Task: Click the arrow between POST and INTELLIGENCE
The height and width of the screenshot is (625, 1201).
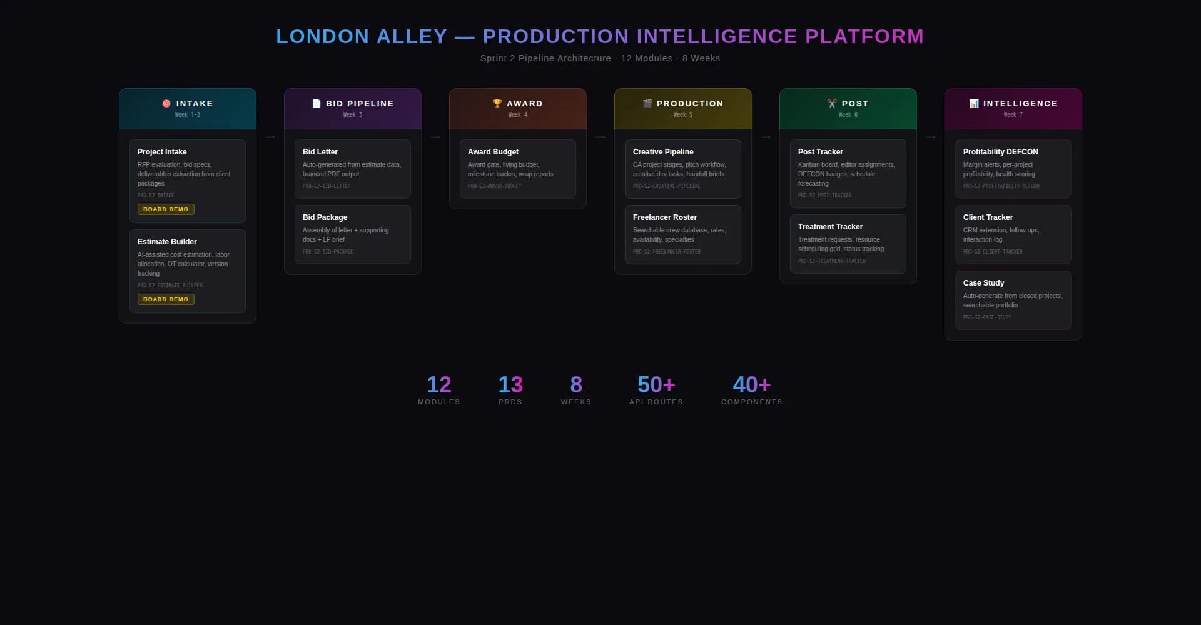Action: 931,137
